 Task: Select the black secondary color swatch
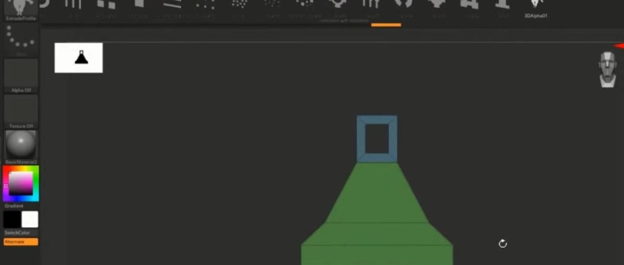point(12,220)
